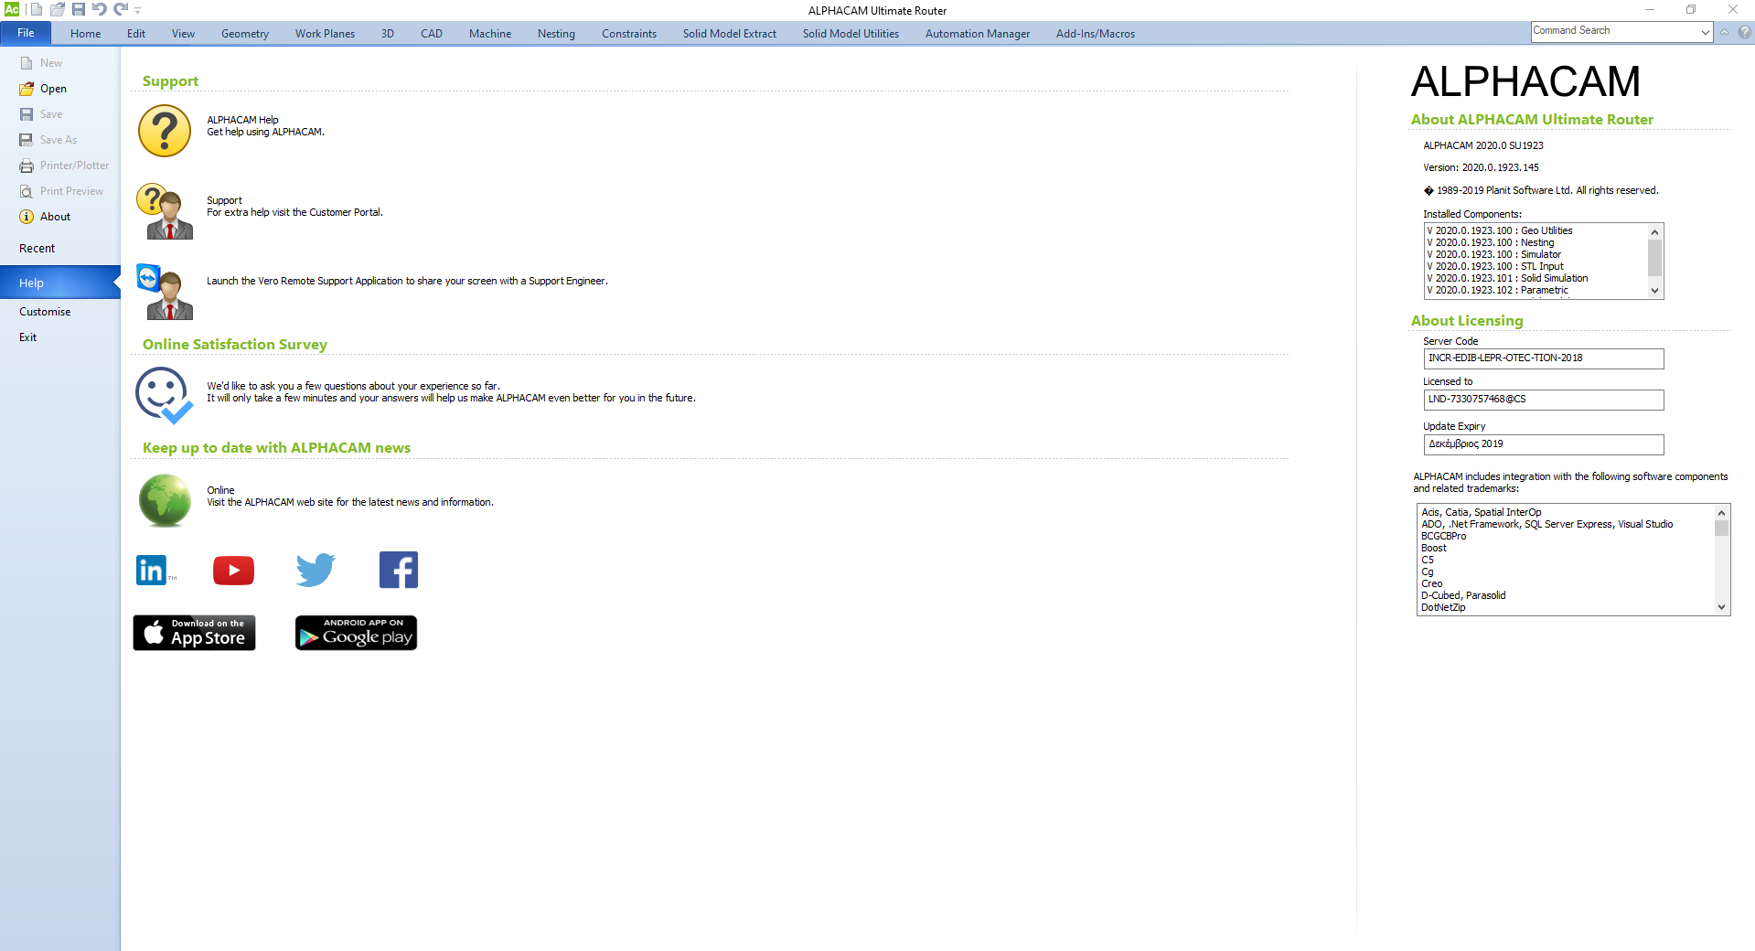Launch the Vero Remote Support application icon
Screen dimensions: 1755x951
[x=165, y=291]
